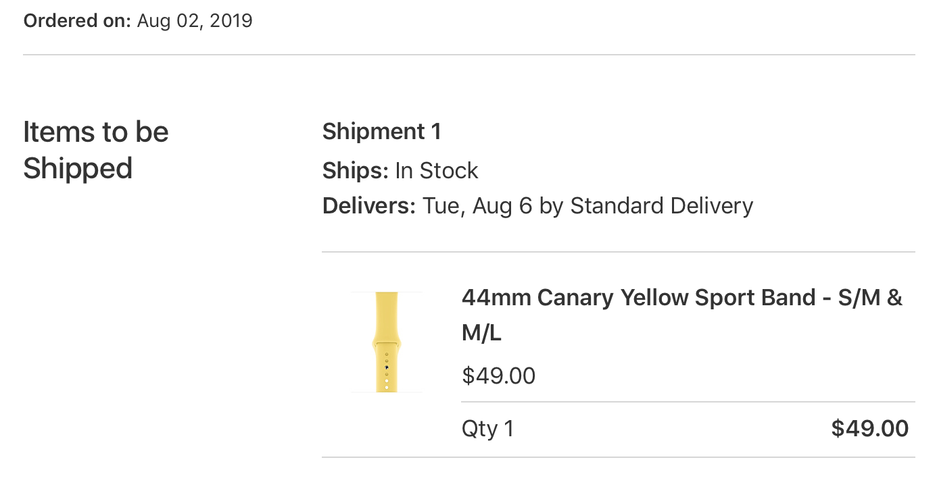Screen dimensions: 937x493
Task: Click the word Shipped in the left heading
Action: tap(78, 168)
